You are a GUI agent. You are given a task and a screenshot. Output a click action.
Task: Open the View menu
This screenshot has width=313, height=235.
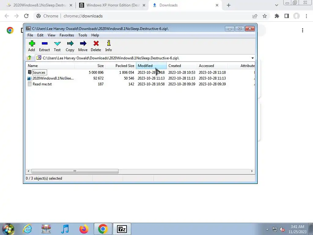51,35
